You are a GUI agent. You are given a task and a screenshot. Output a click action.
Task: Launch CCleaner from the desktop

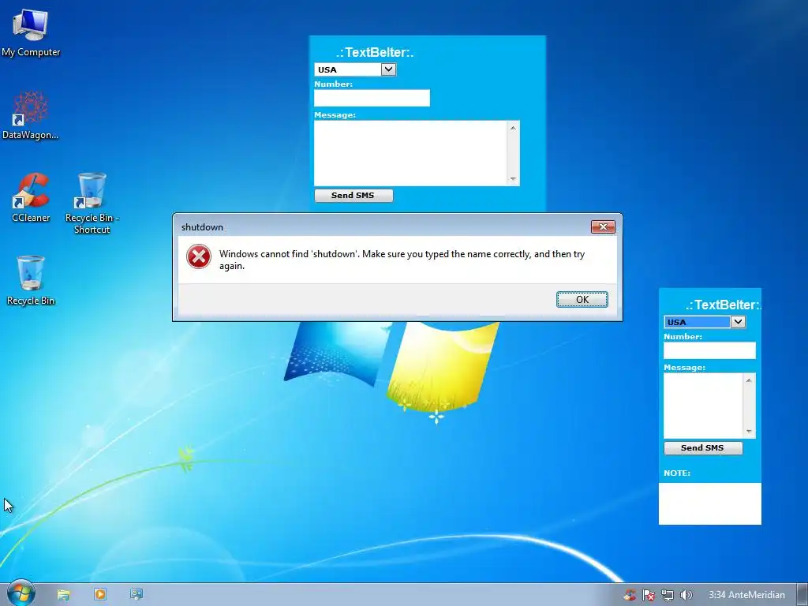pos(31,198)
